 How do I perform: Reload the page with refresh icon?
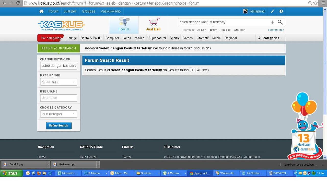point(18,3)
